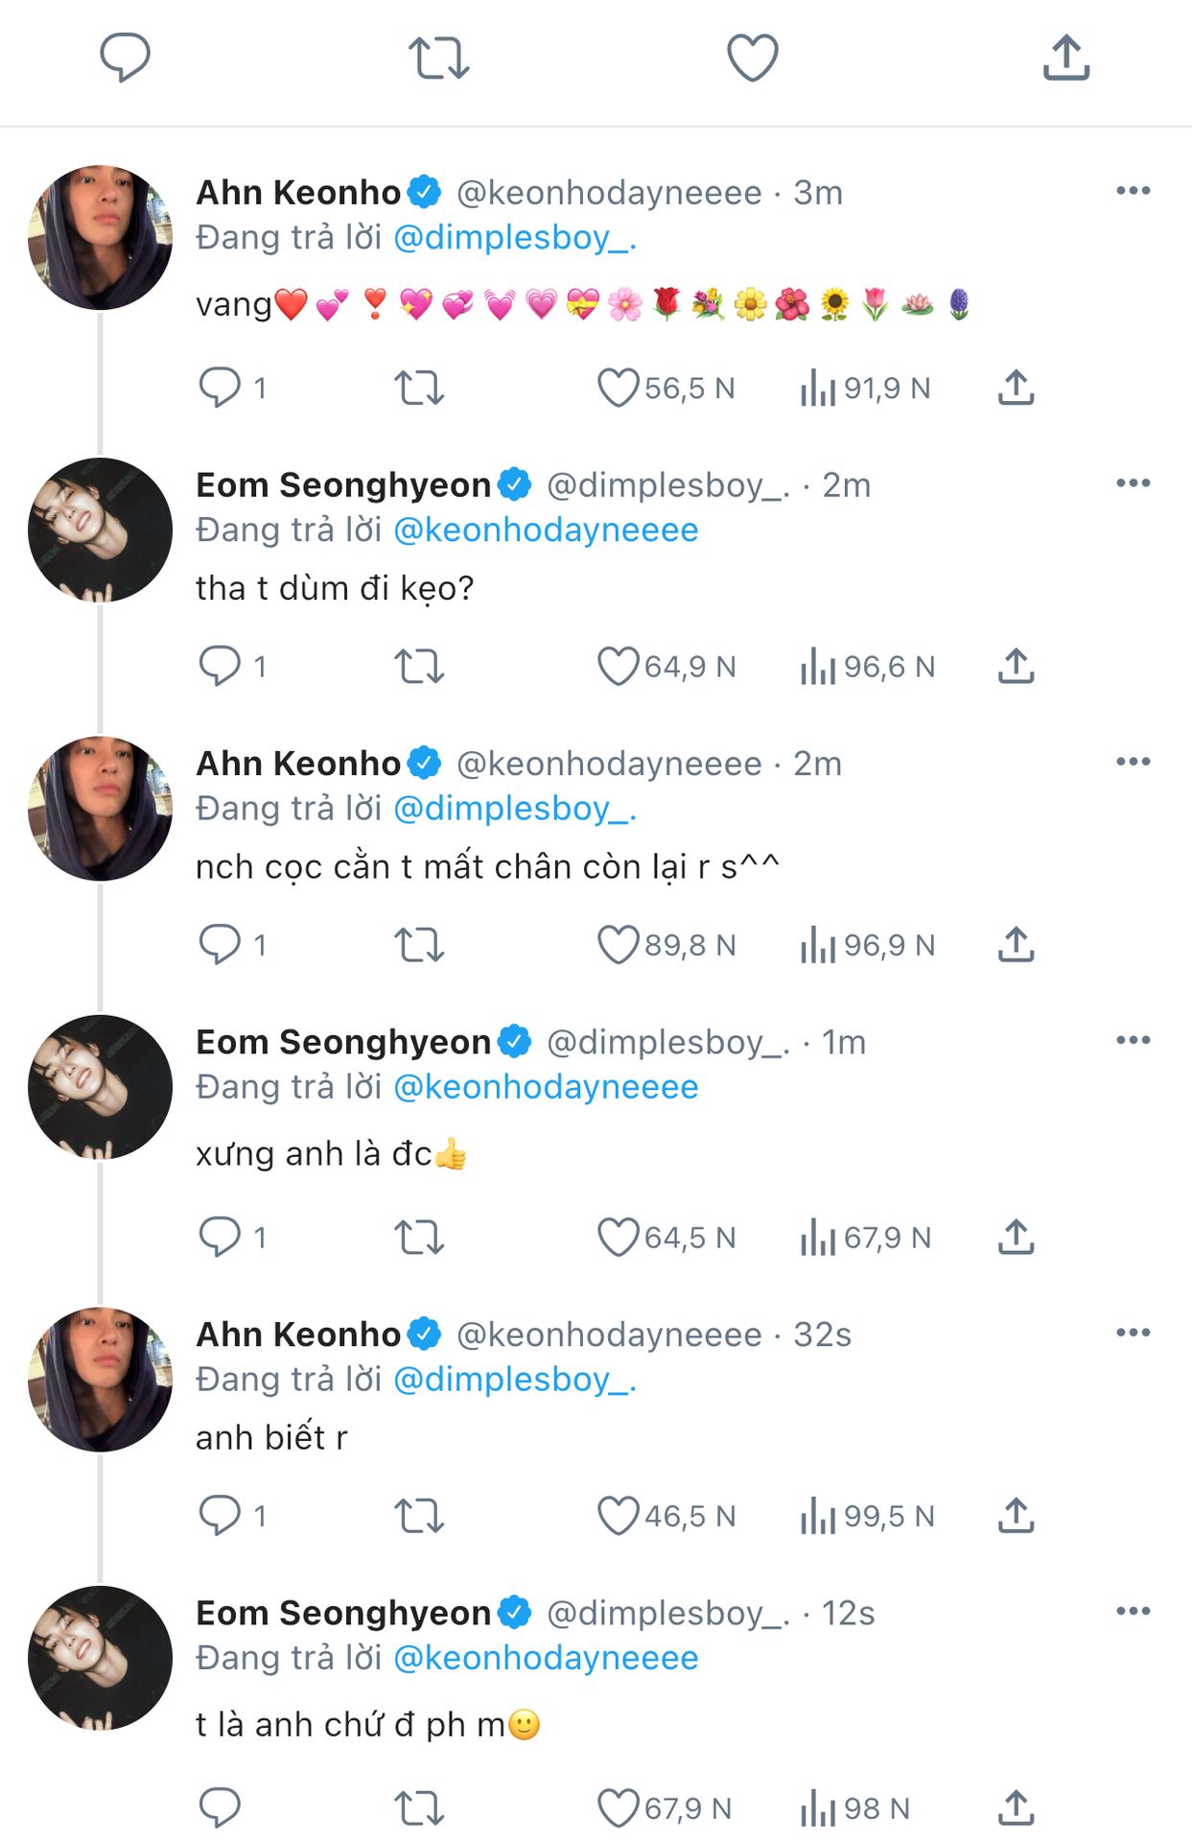Open Eom Seonghyeon's profile from the last tweet
Viewport: 1192px width, 1842px height.
tap(100, 1658)
